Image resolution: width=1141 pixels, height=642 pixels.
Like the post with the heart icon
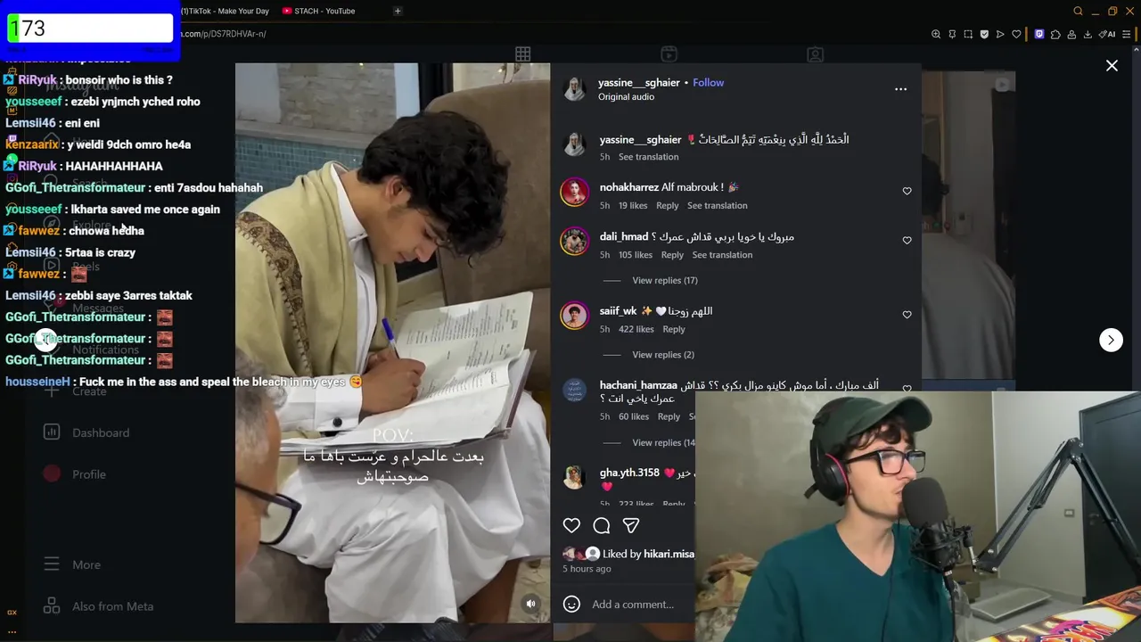click(571, 526)
